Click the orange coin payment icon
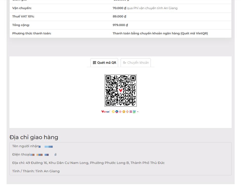 [124, 111]
